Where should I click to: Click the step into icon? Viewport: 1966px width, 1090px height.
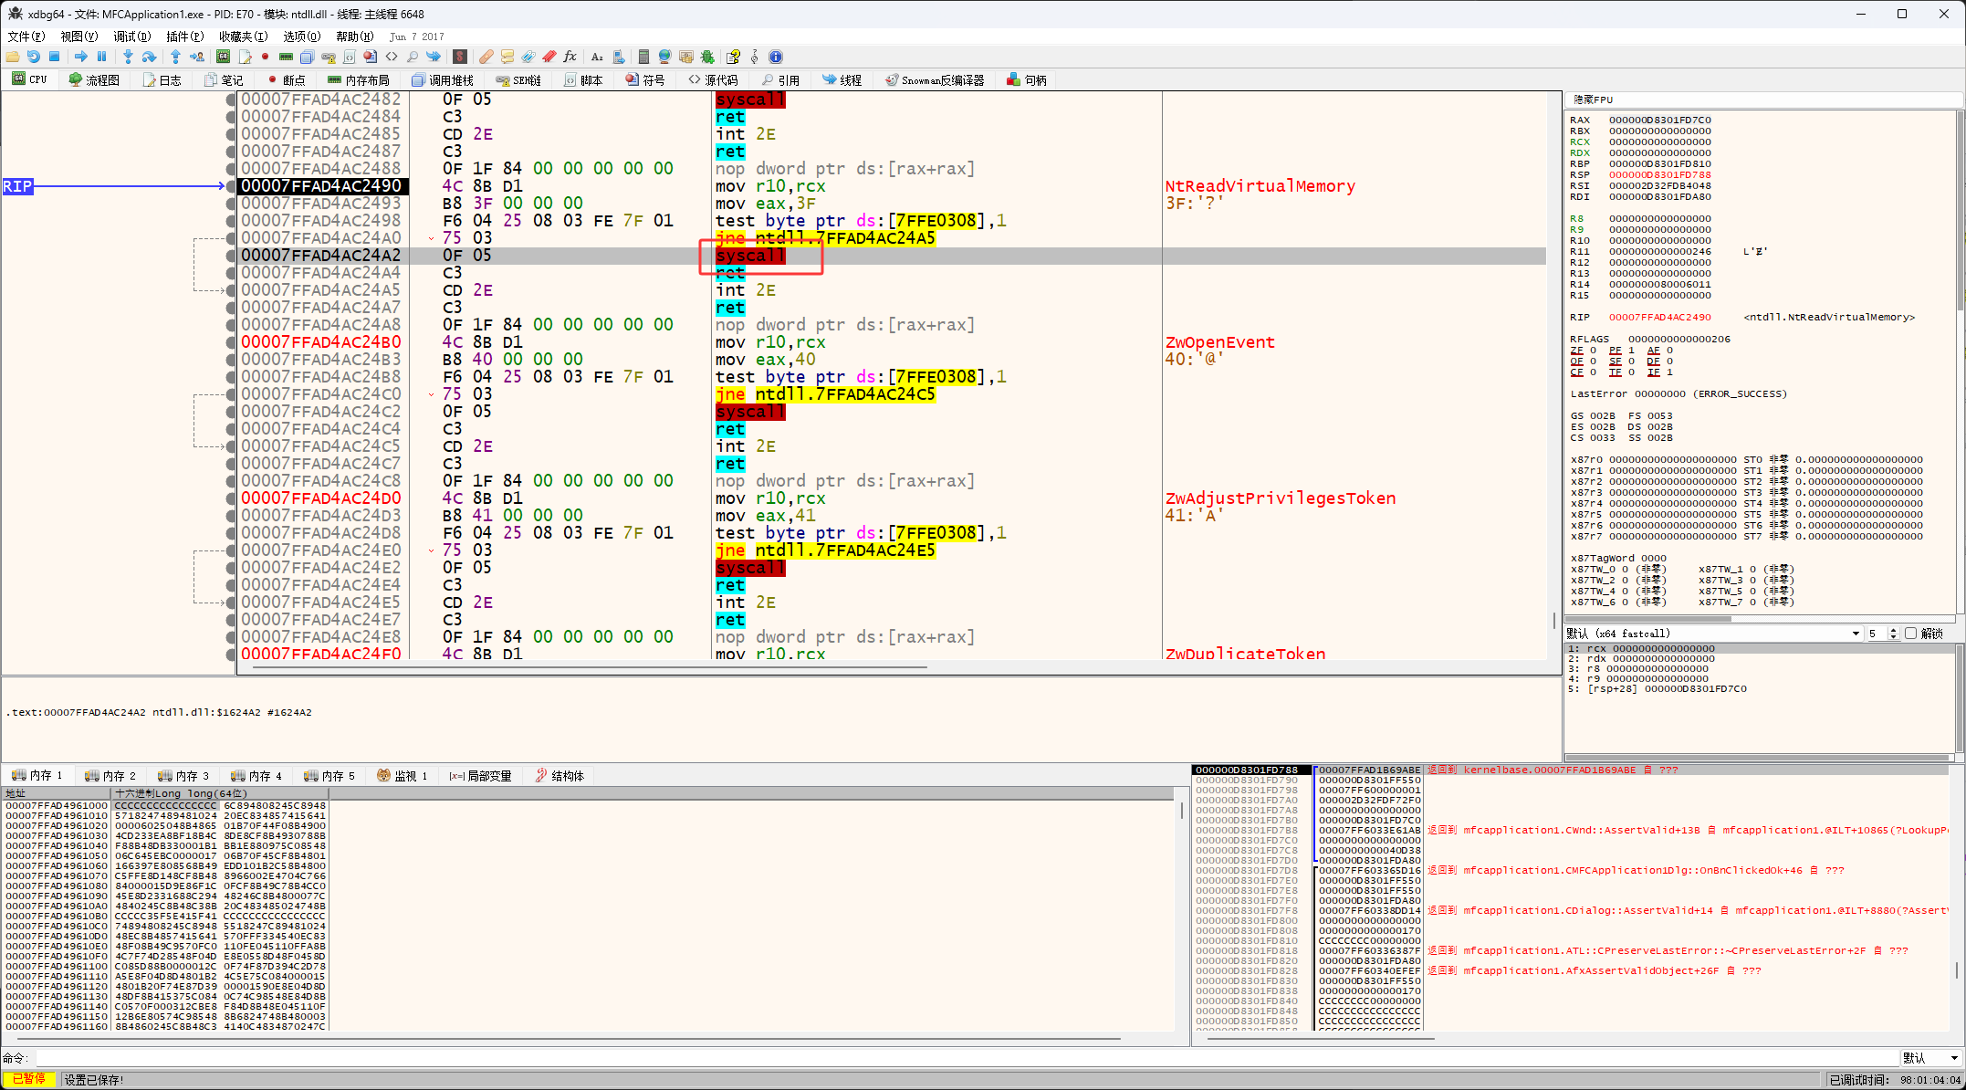tap(128, 57)
